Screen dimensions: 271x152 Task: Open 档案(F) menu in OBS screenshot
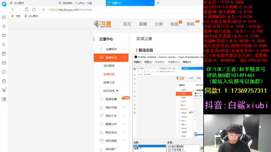pos(138,62)
